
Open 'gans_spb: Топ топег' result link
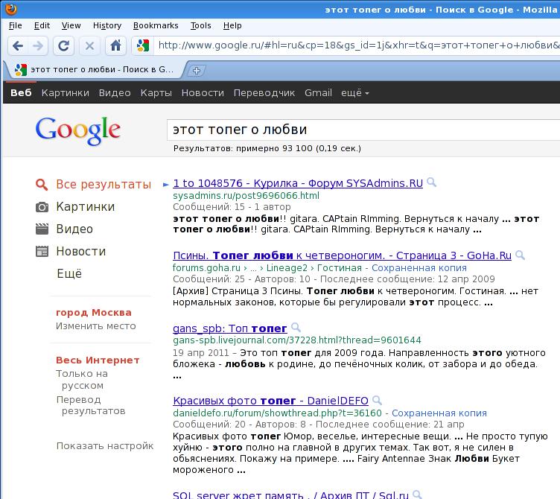point(229,328)
